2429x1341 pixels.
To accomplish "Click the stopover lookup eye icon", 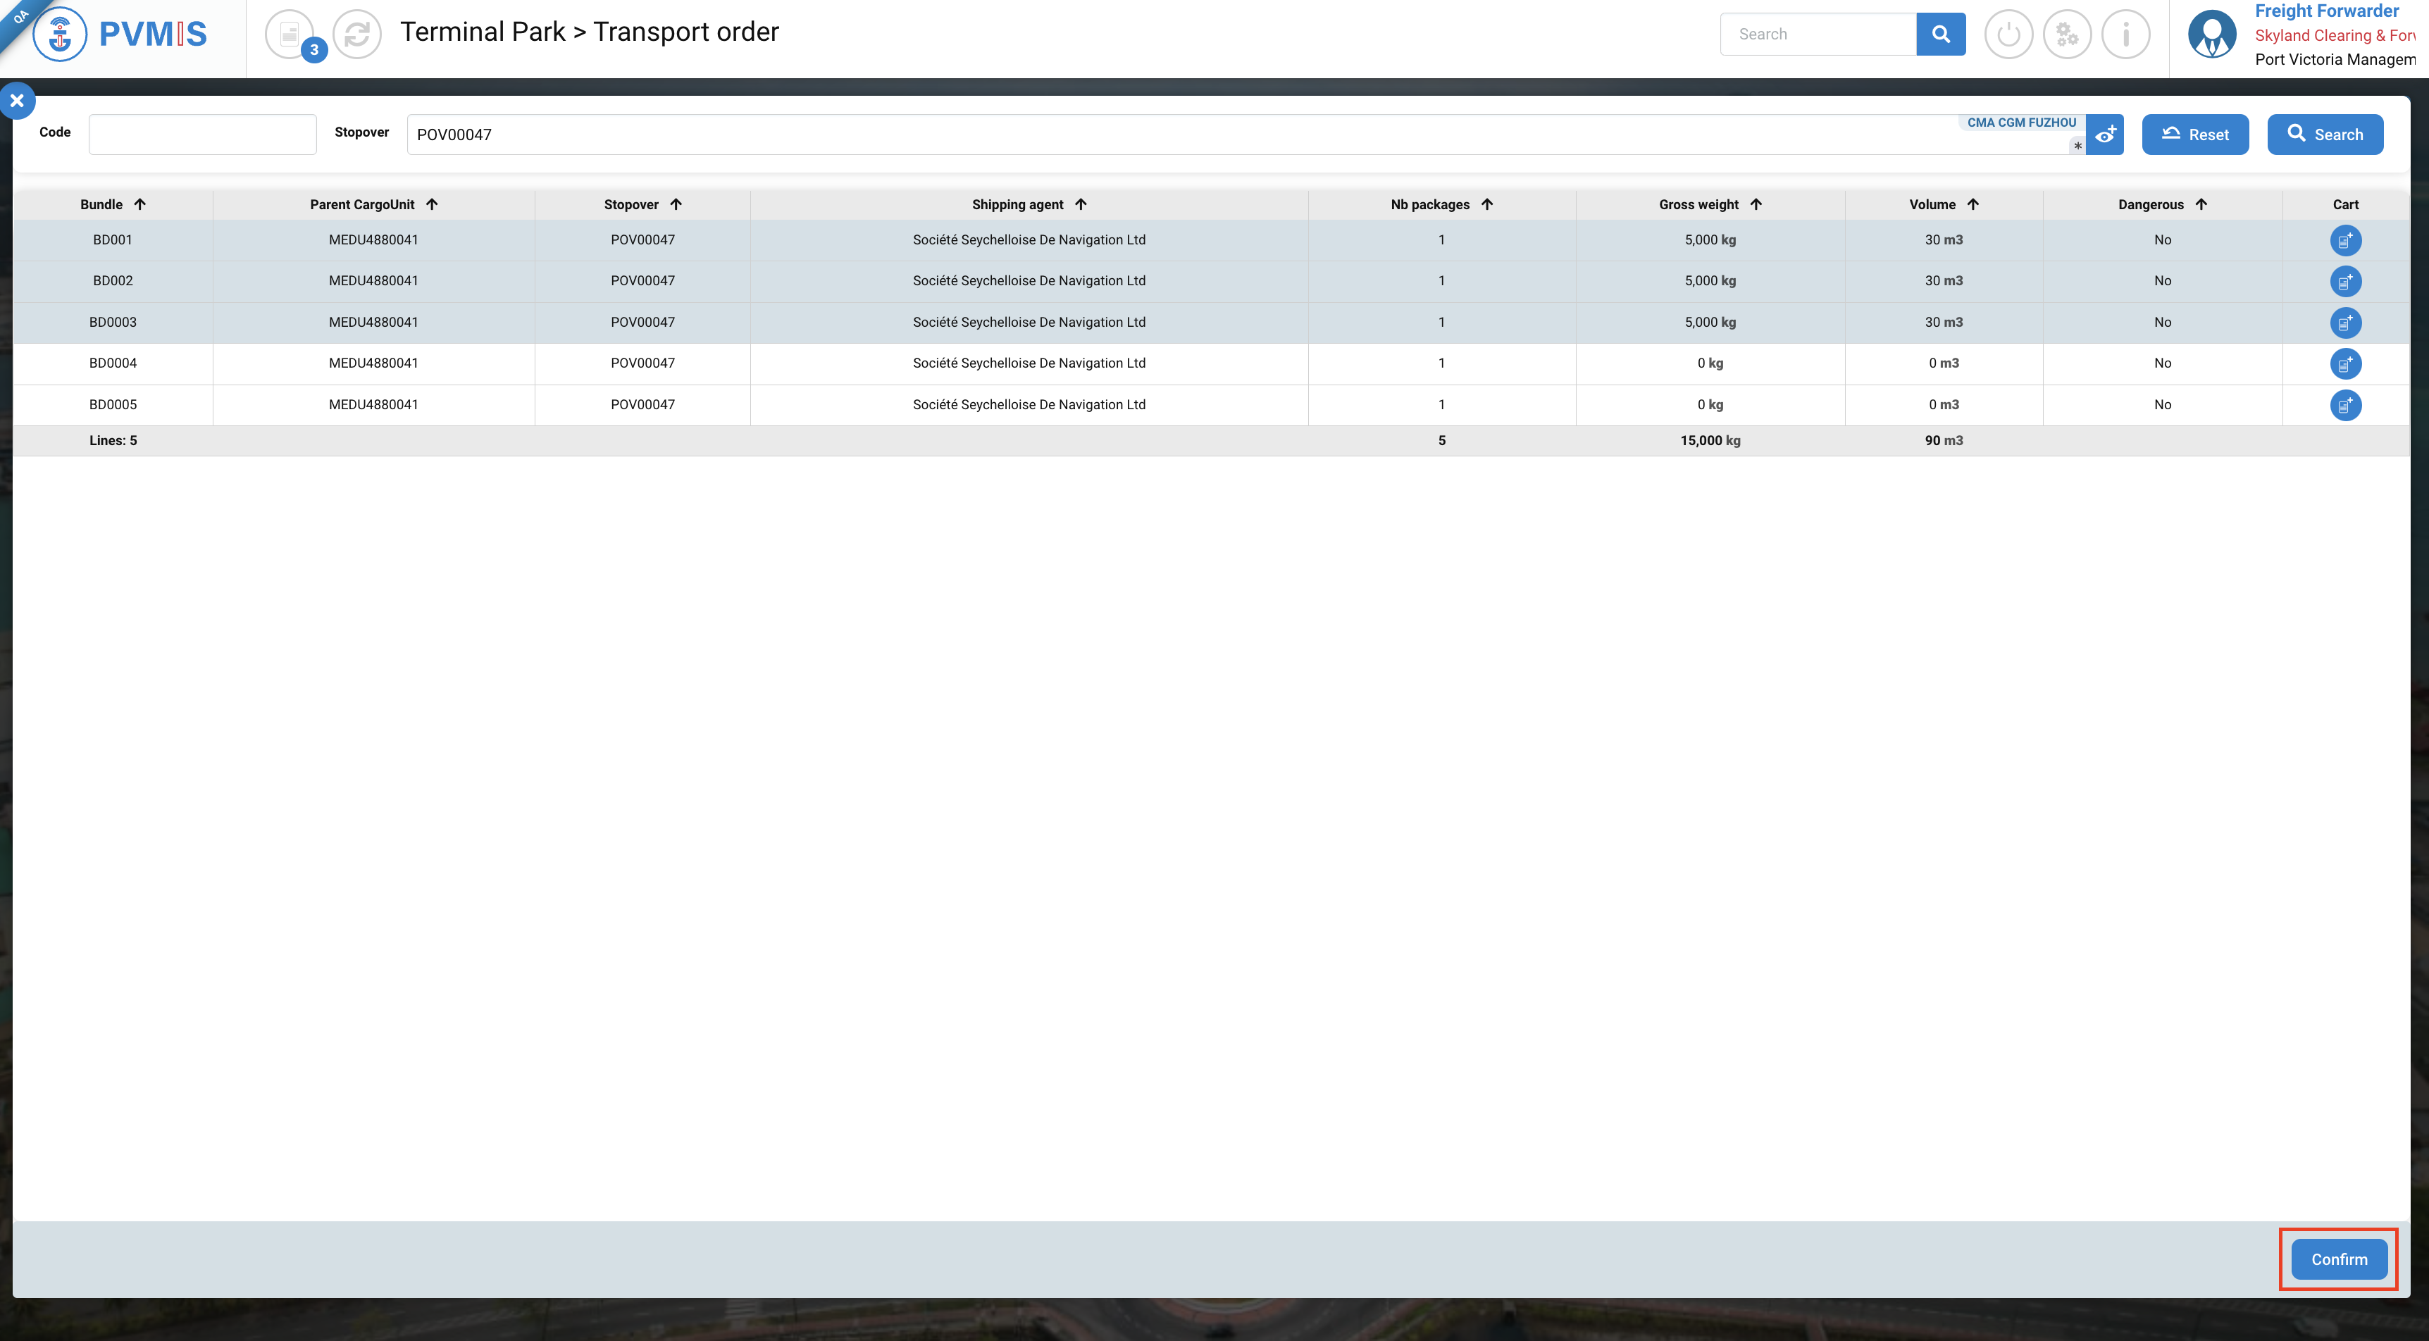I will click(x=2105, y=135).
